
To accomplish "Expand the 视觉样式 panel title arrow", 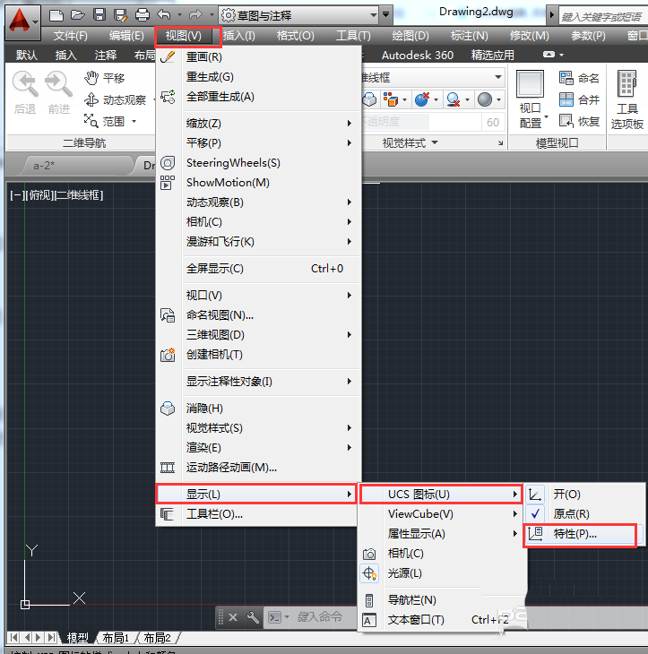I will (x=435, y=142).
